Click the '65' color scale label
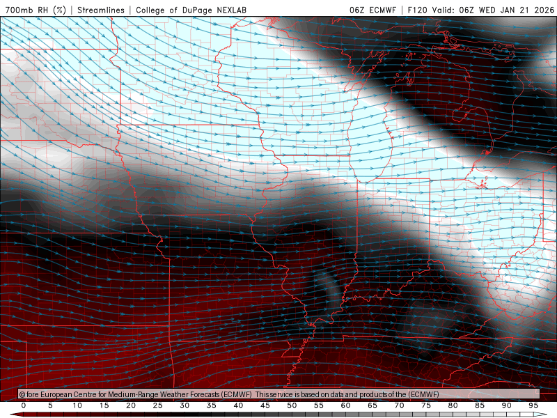 pos(372,405)
